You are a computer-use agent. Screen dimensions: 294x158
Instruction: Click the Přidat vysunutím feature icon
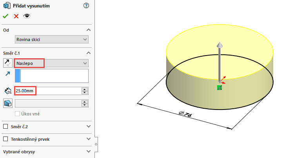[x=7, y=5]
